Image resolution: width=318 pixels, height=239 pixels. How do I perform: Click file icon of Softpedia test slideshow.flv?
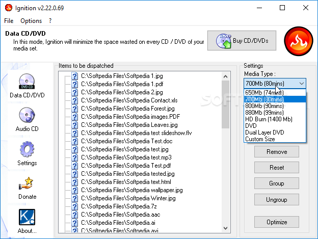coord(74,133)
